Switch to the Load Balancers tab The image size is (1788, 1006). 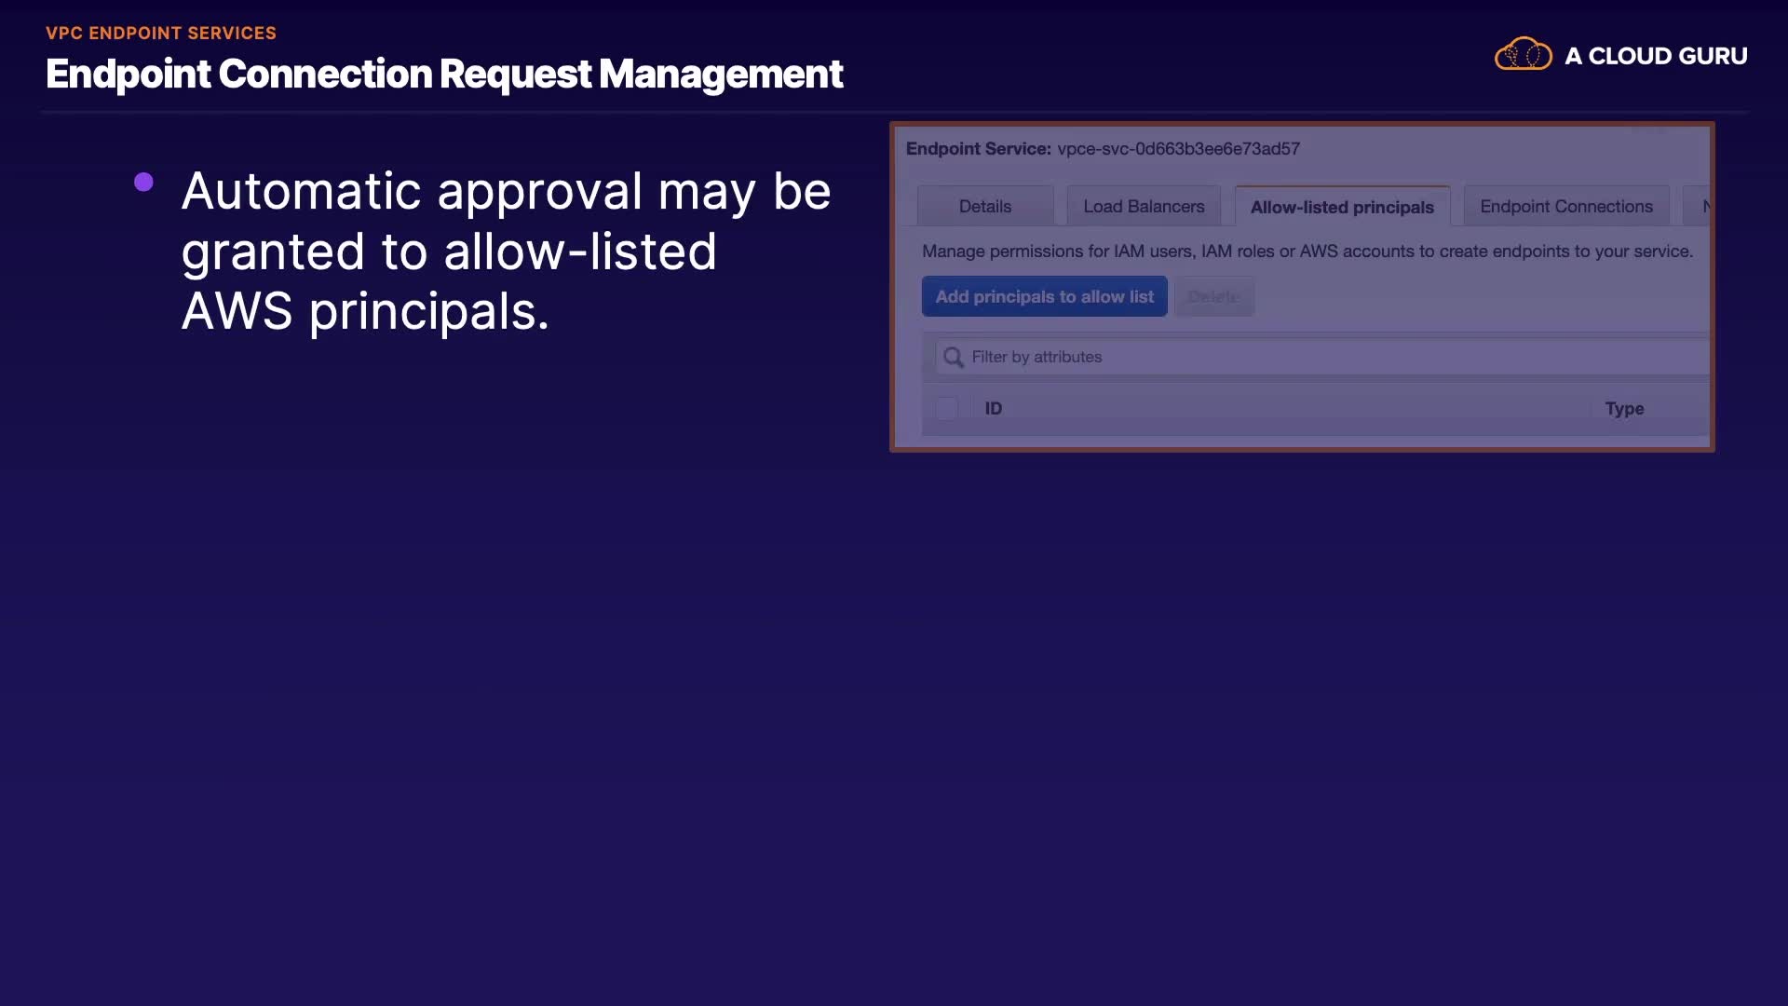coord(1144,207)
